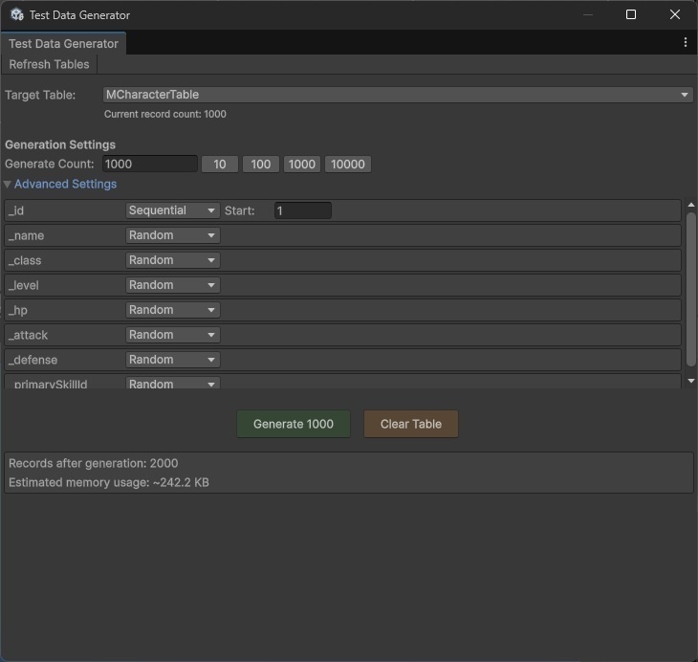698x662 pixels.
Task: Open the primarySkillId generation mode dropdown
Action: click(x=173, y=383)
